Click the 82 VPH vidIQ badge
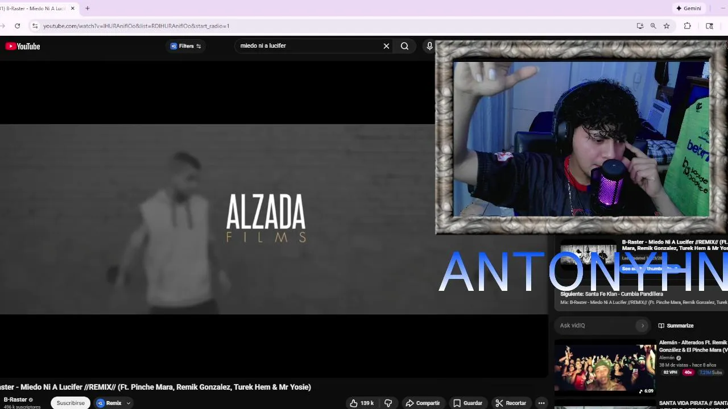This screenshot has width=728, height=409. point(670,373)
